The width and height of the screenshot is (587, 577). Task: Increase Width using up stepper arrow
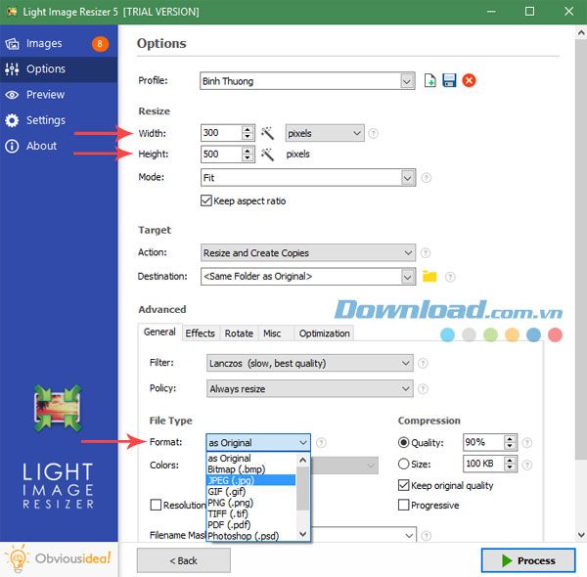tap(248, 129)
